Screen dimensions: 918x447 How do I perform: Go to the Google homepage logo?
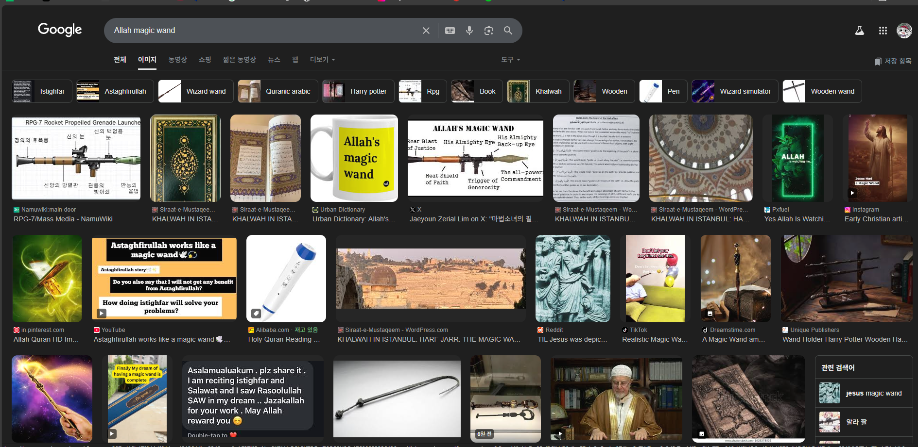[60, 30]
